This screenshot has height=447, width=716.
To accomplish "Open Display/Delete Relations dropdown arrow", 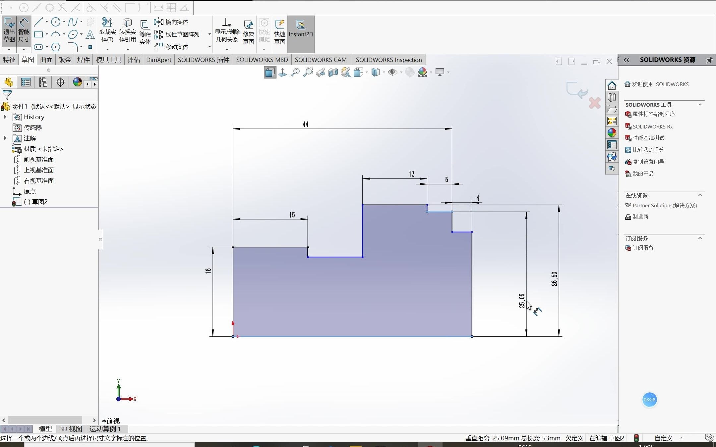I will tap(227, 50).
